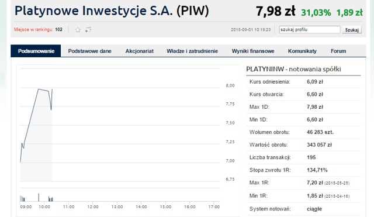Screen dimensions: 374x217
Task: Click the add-to-compare icon next to the star
Action: pyautogui.click(x=88, y=30)
